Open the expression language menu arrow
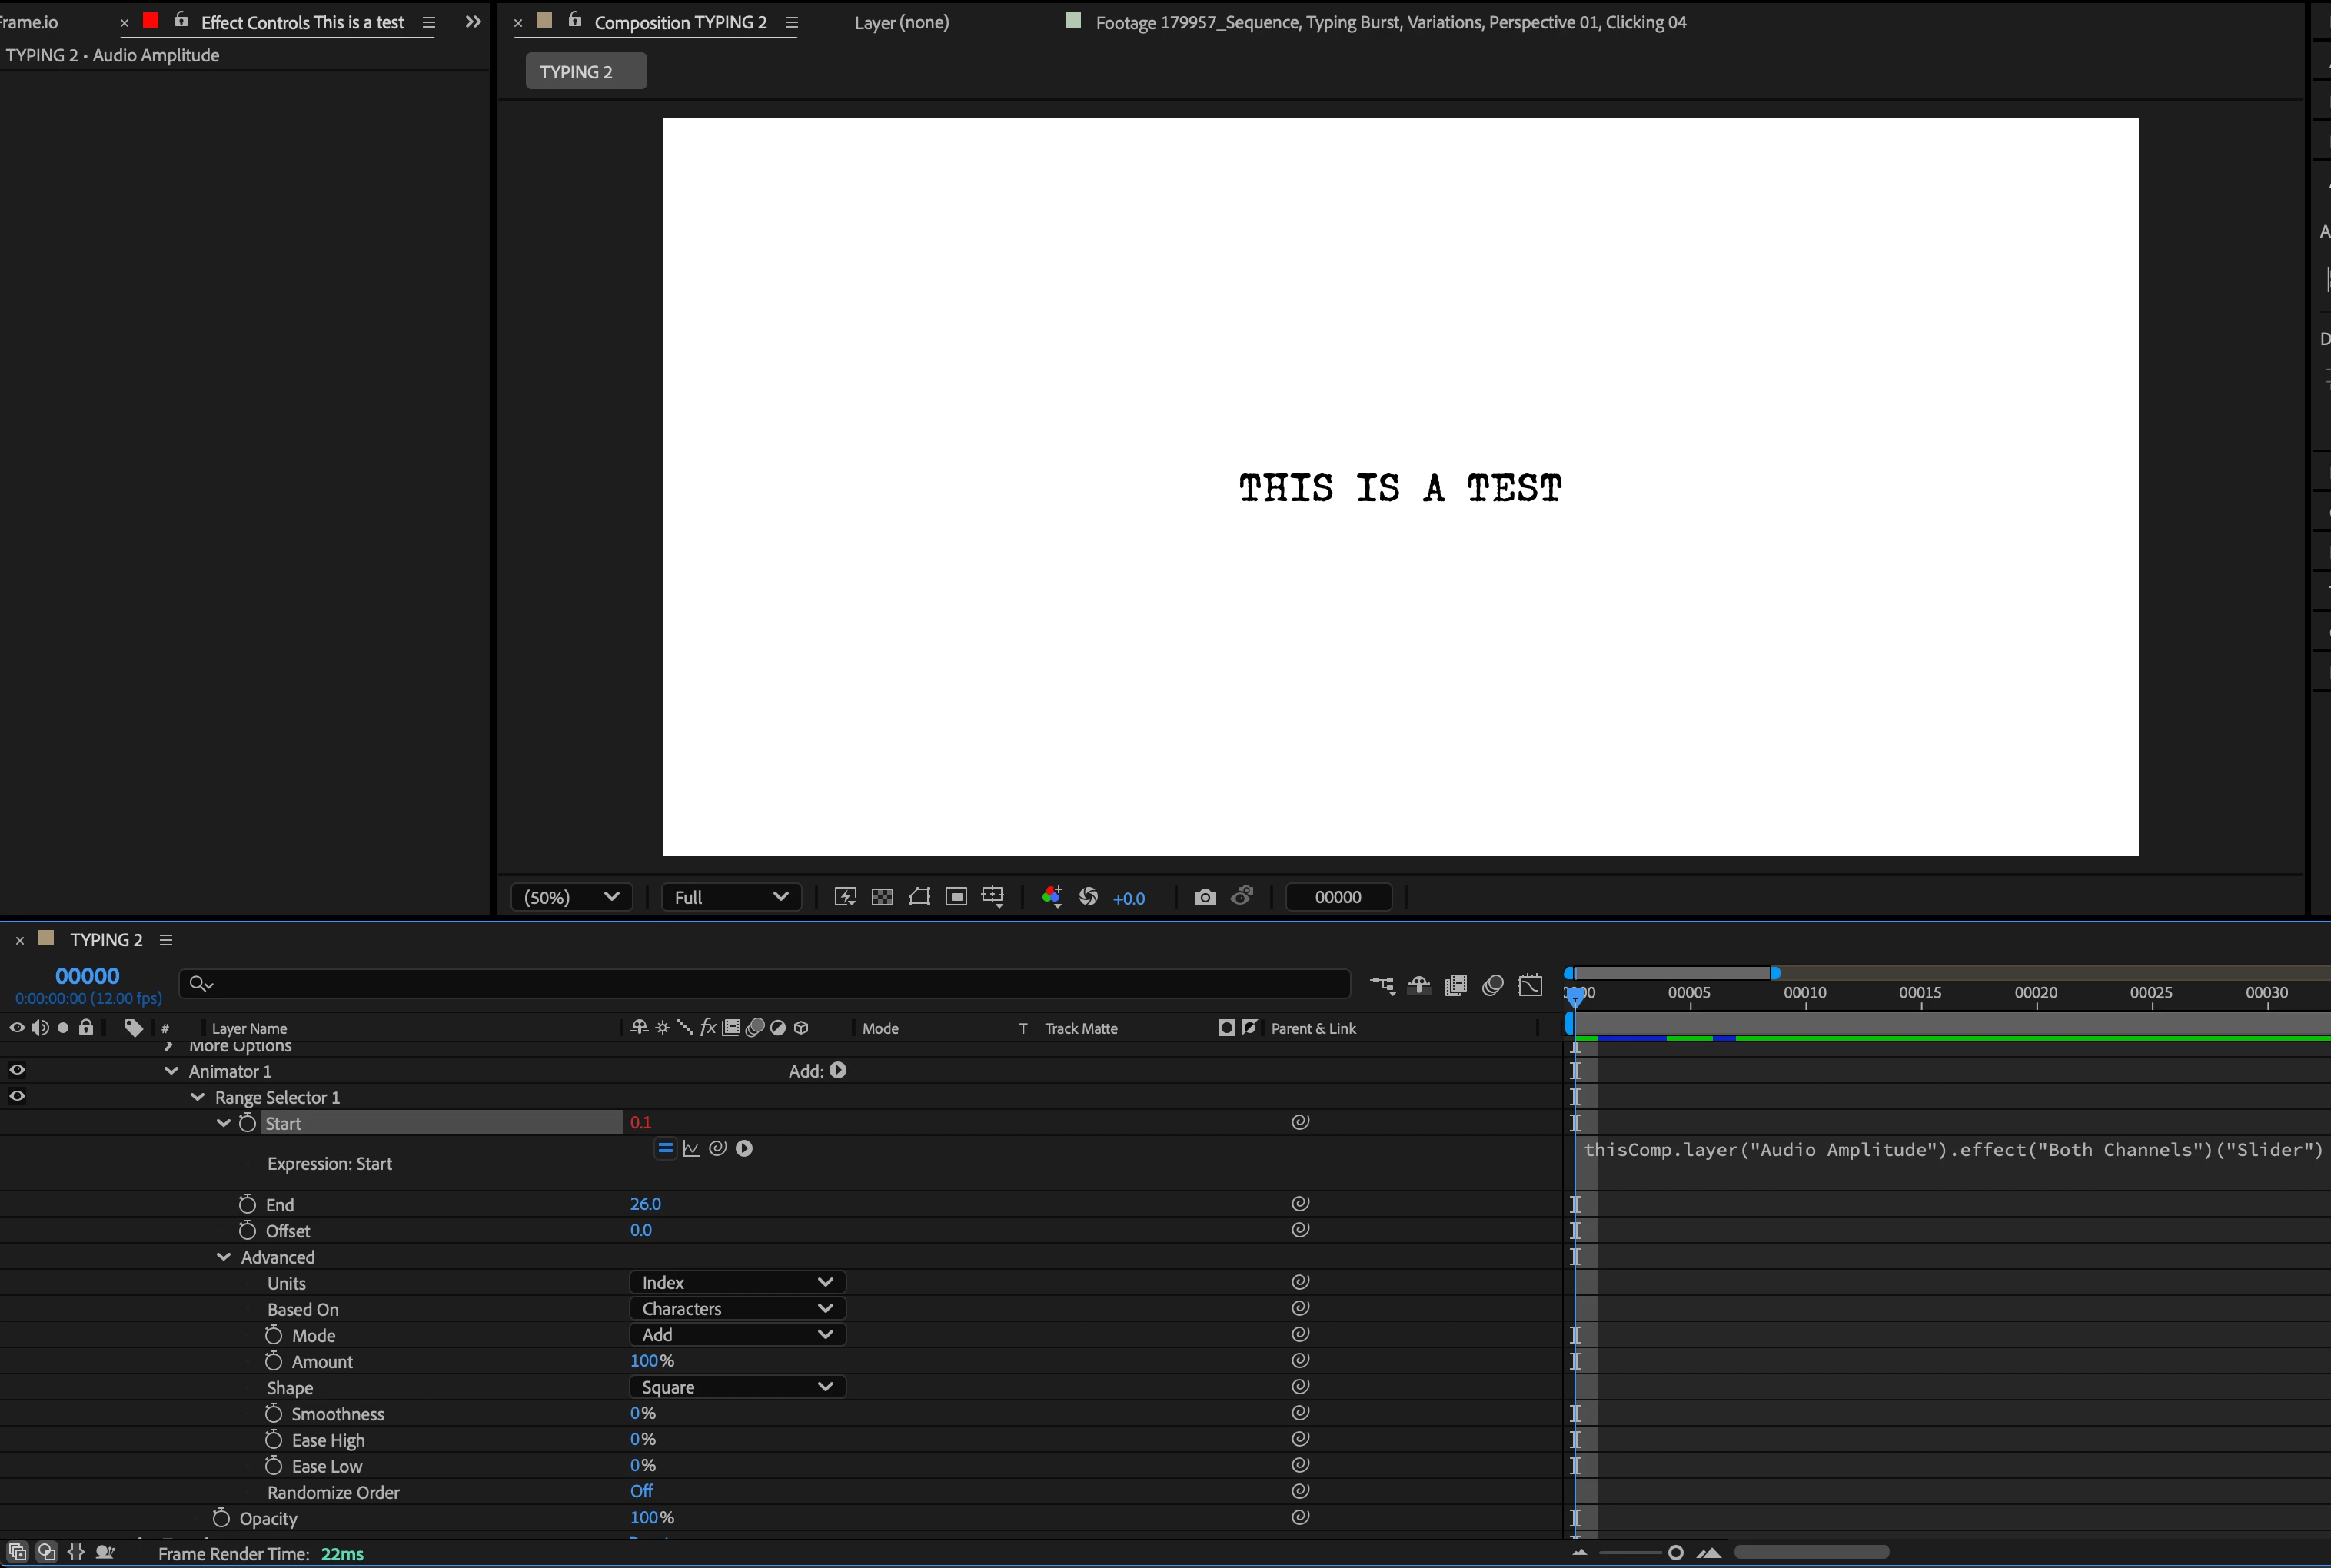2331x1568 pixels. (744, 1148)
